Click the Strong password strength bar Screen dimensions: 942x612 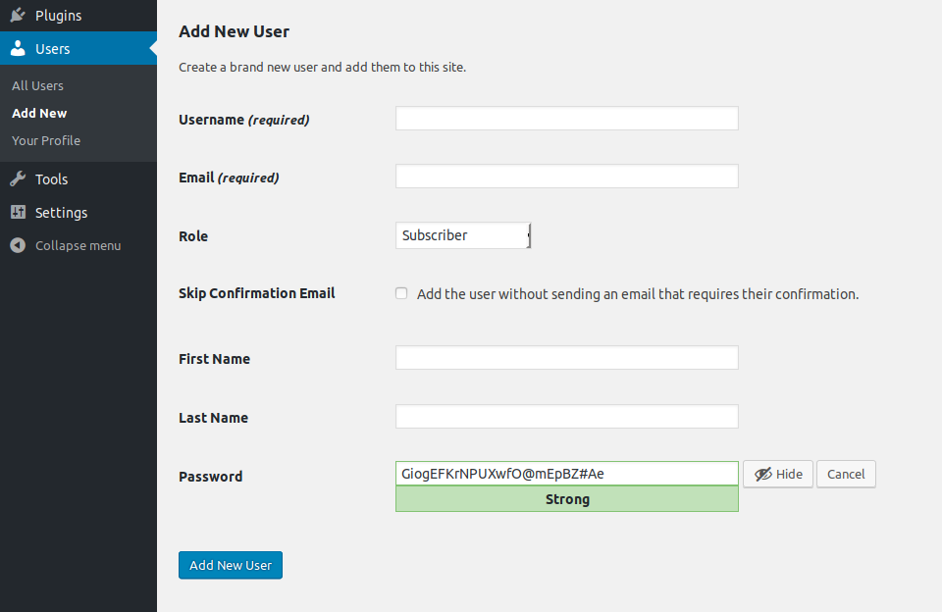click(566, 499)
